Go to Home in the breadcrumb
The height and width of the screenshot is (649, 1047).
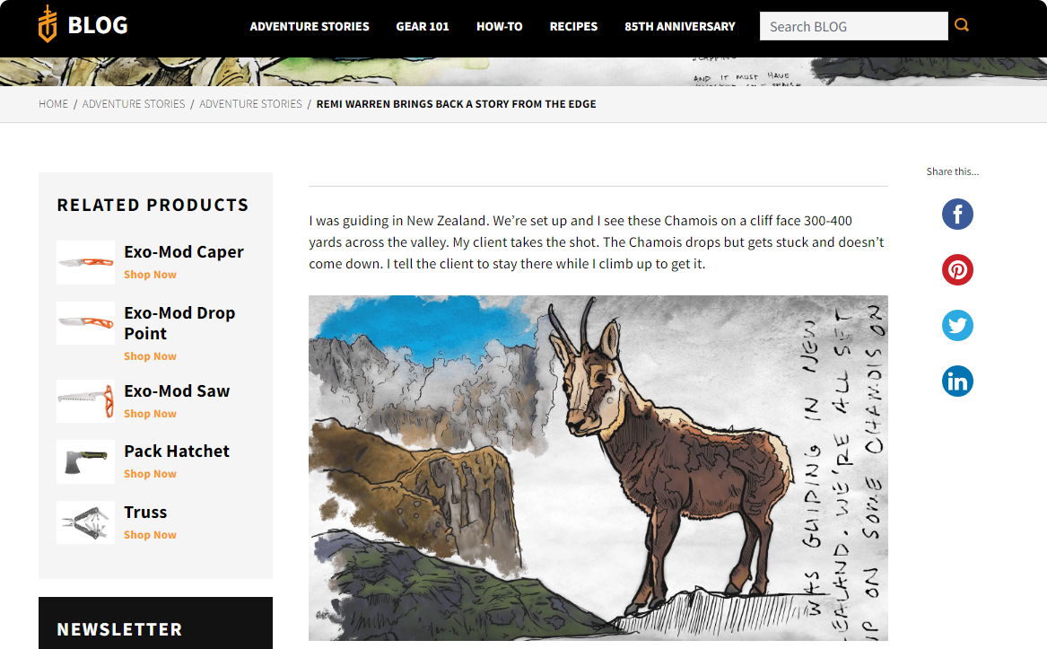click(x=54, y=104)
